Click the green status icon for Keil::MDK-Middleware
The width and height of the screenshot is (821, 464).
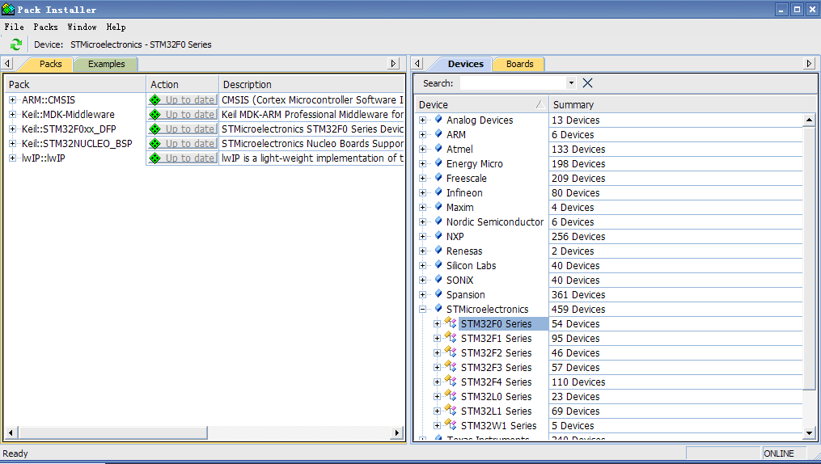pos(155,115)
